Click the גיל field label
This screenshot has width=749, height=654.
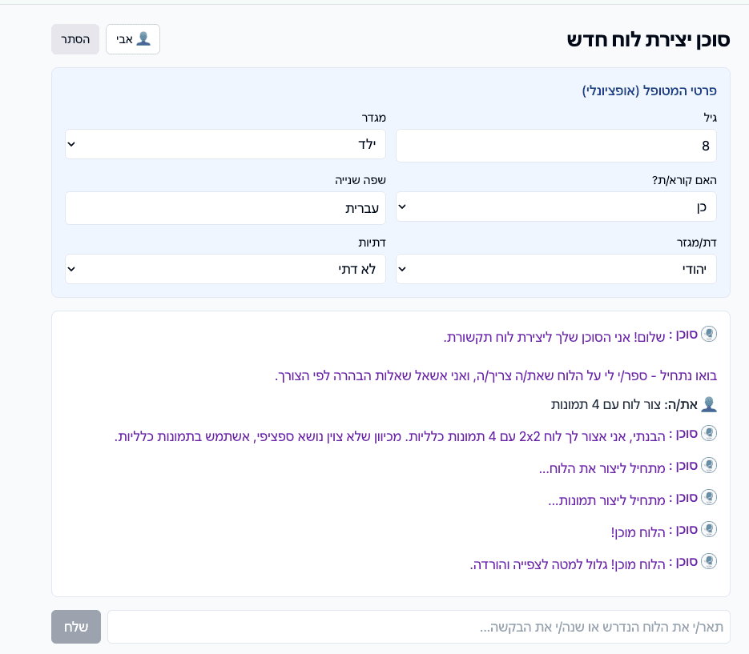711,118
